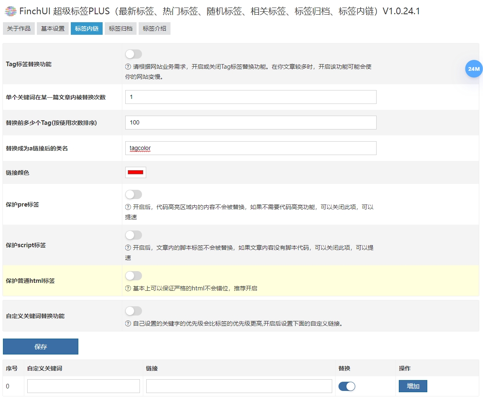Click help icon in 保护pre标签 description
The width and height of the screenshot is (483, 401).
coord(128,207)
